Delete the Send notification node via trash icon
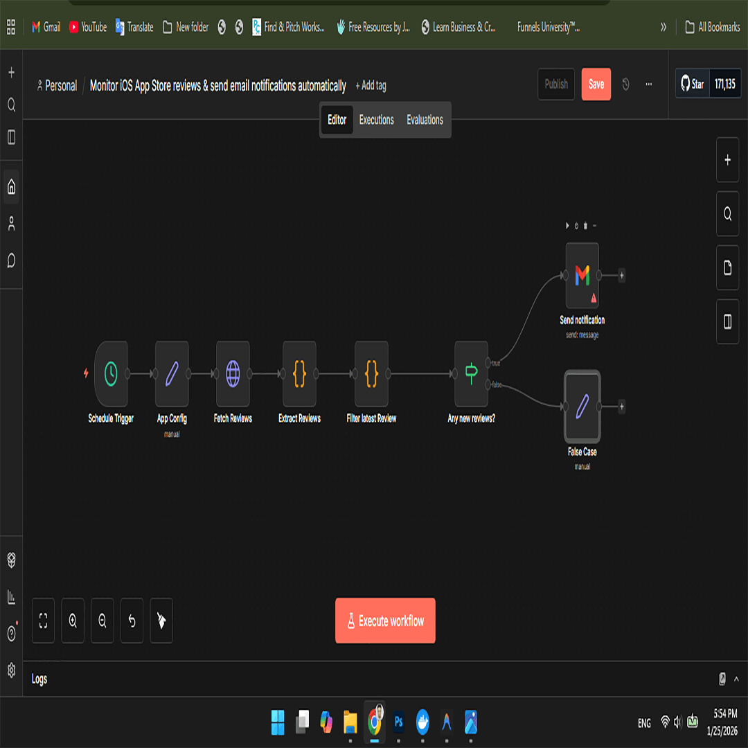748x748 pixels. [585, 226]
